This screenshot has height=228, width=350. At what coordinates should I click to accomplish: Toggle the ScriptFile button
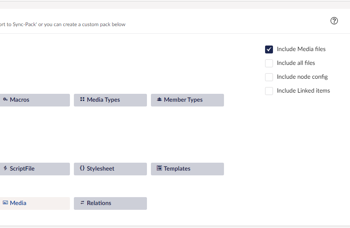click(35, 169)
